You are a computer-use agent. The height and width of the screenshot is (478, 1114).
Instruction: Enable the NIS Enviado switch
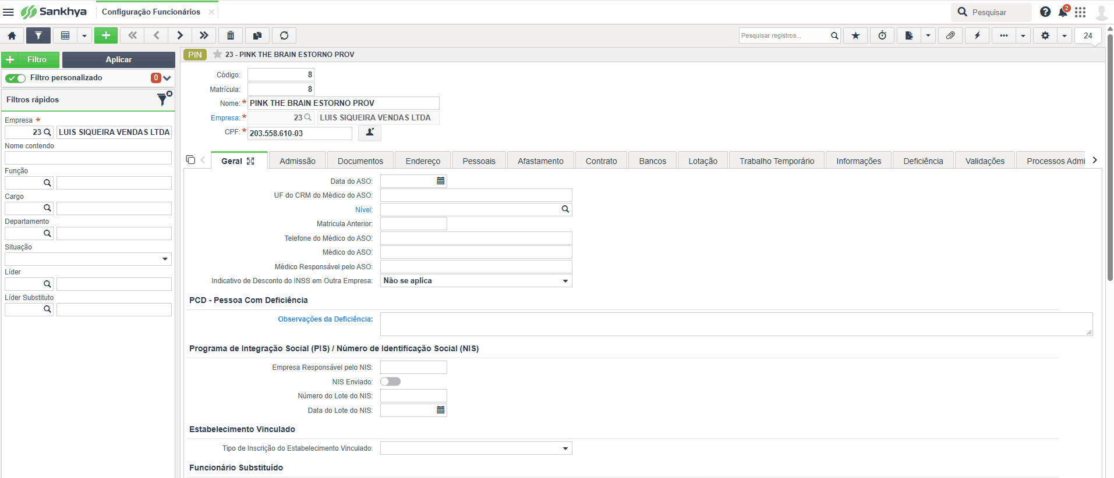(390, 381)
